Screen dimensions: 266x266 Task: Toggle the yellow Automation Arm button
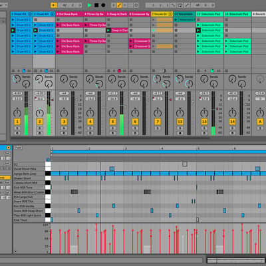click(120, 5)
